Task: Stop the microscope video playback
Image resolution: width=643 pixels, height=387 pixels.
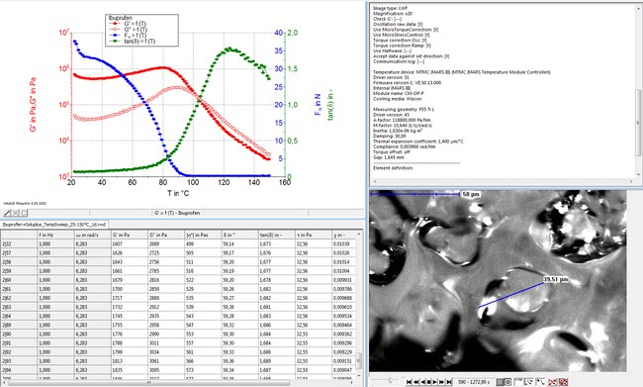Action: pyautogui.click(x=429, y=382)
